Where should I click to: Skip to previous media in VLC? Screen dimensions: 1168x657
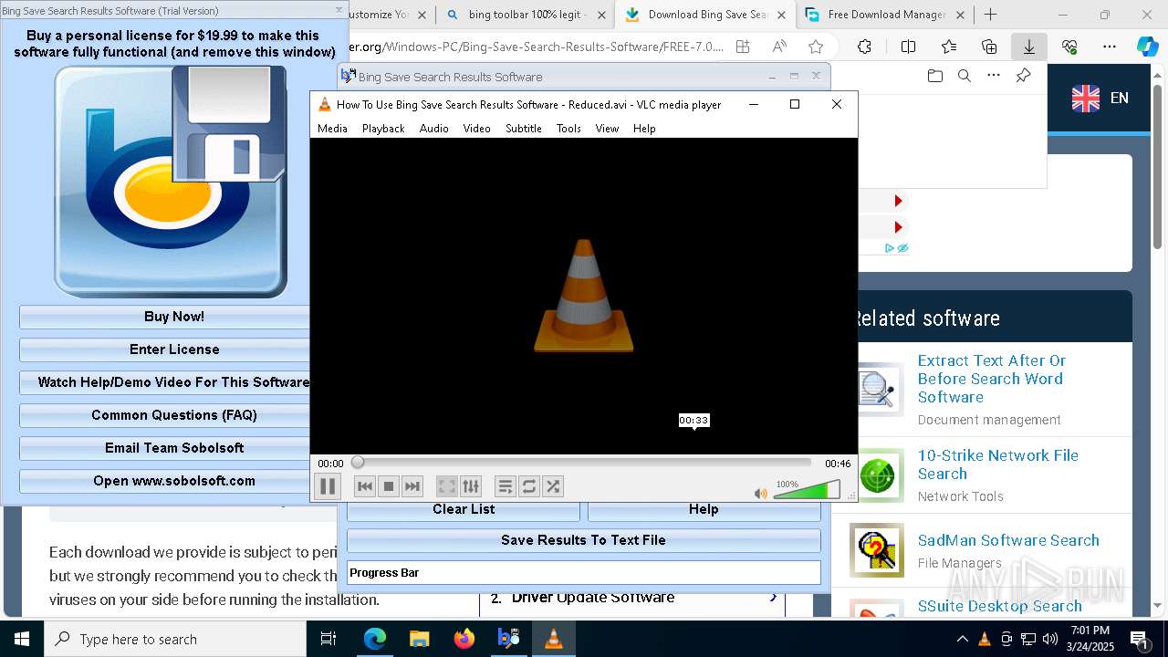365,486
